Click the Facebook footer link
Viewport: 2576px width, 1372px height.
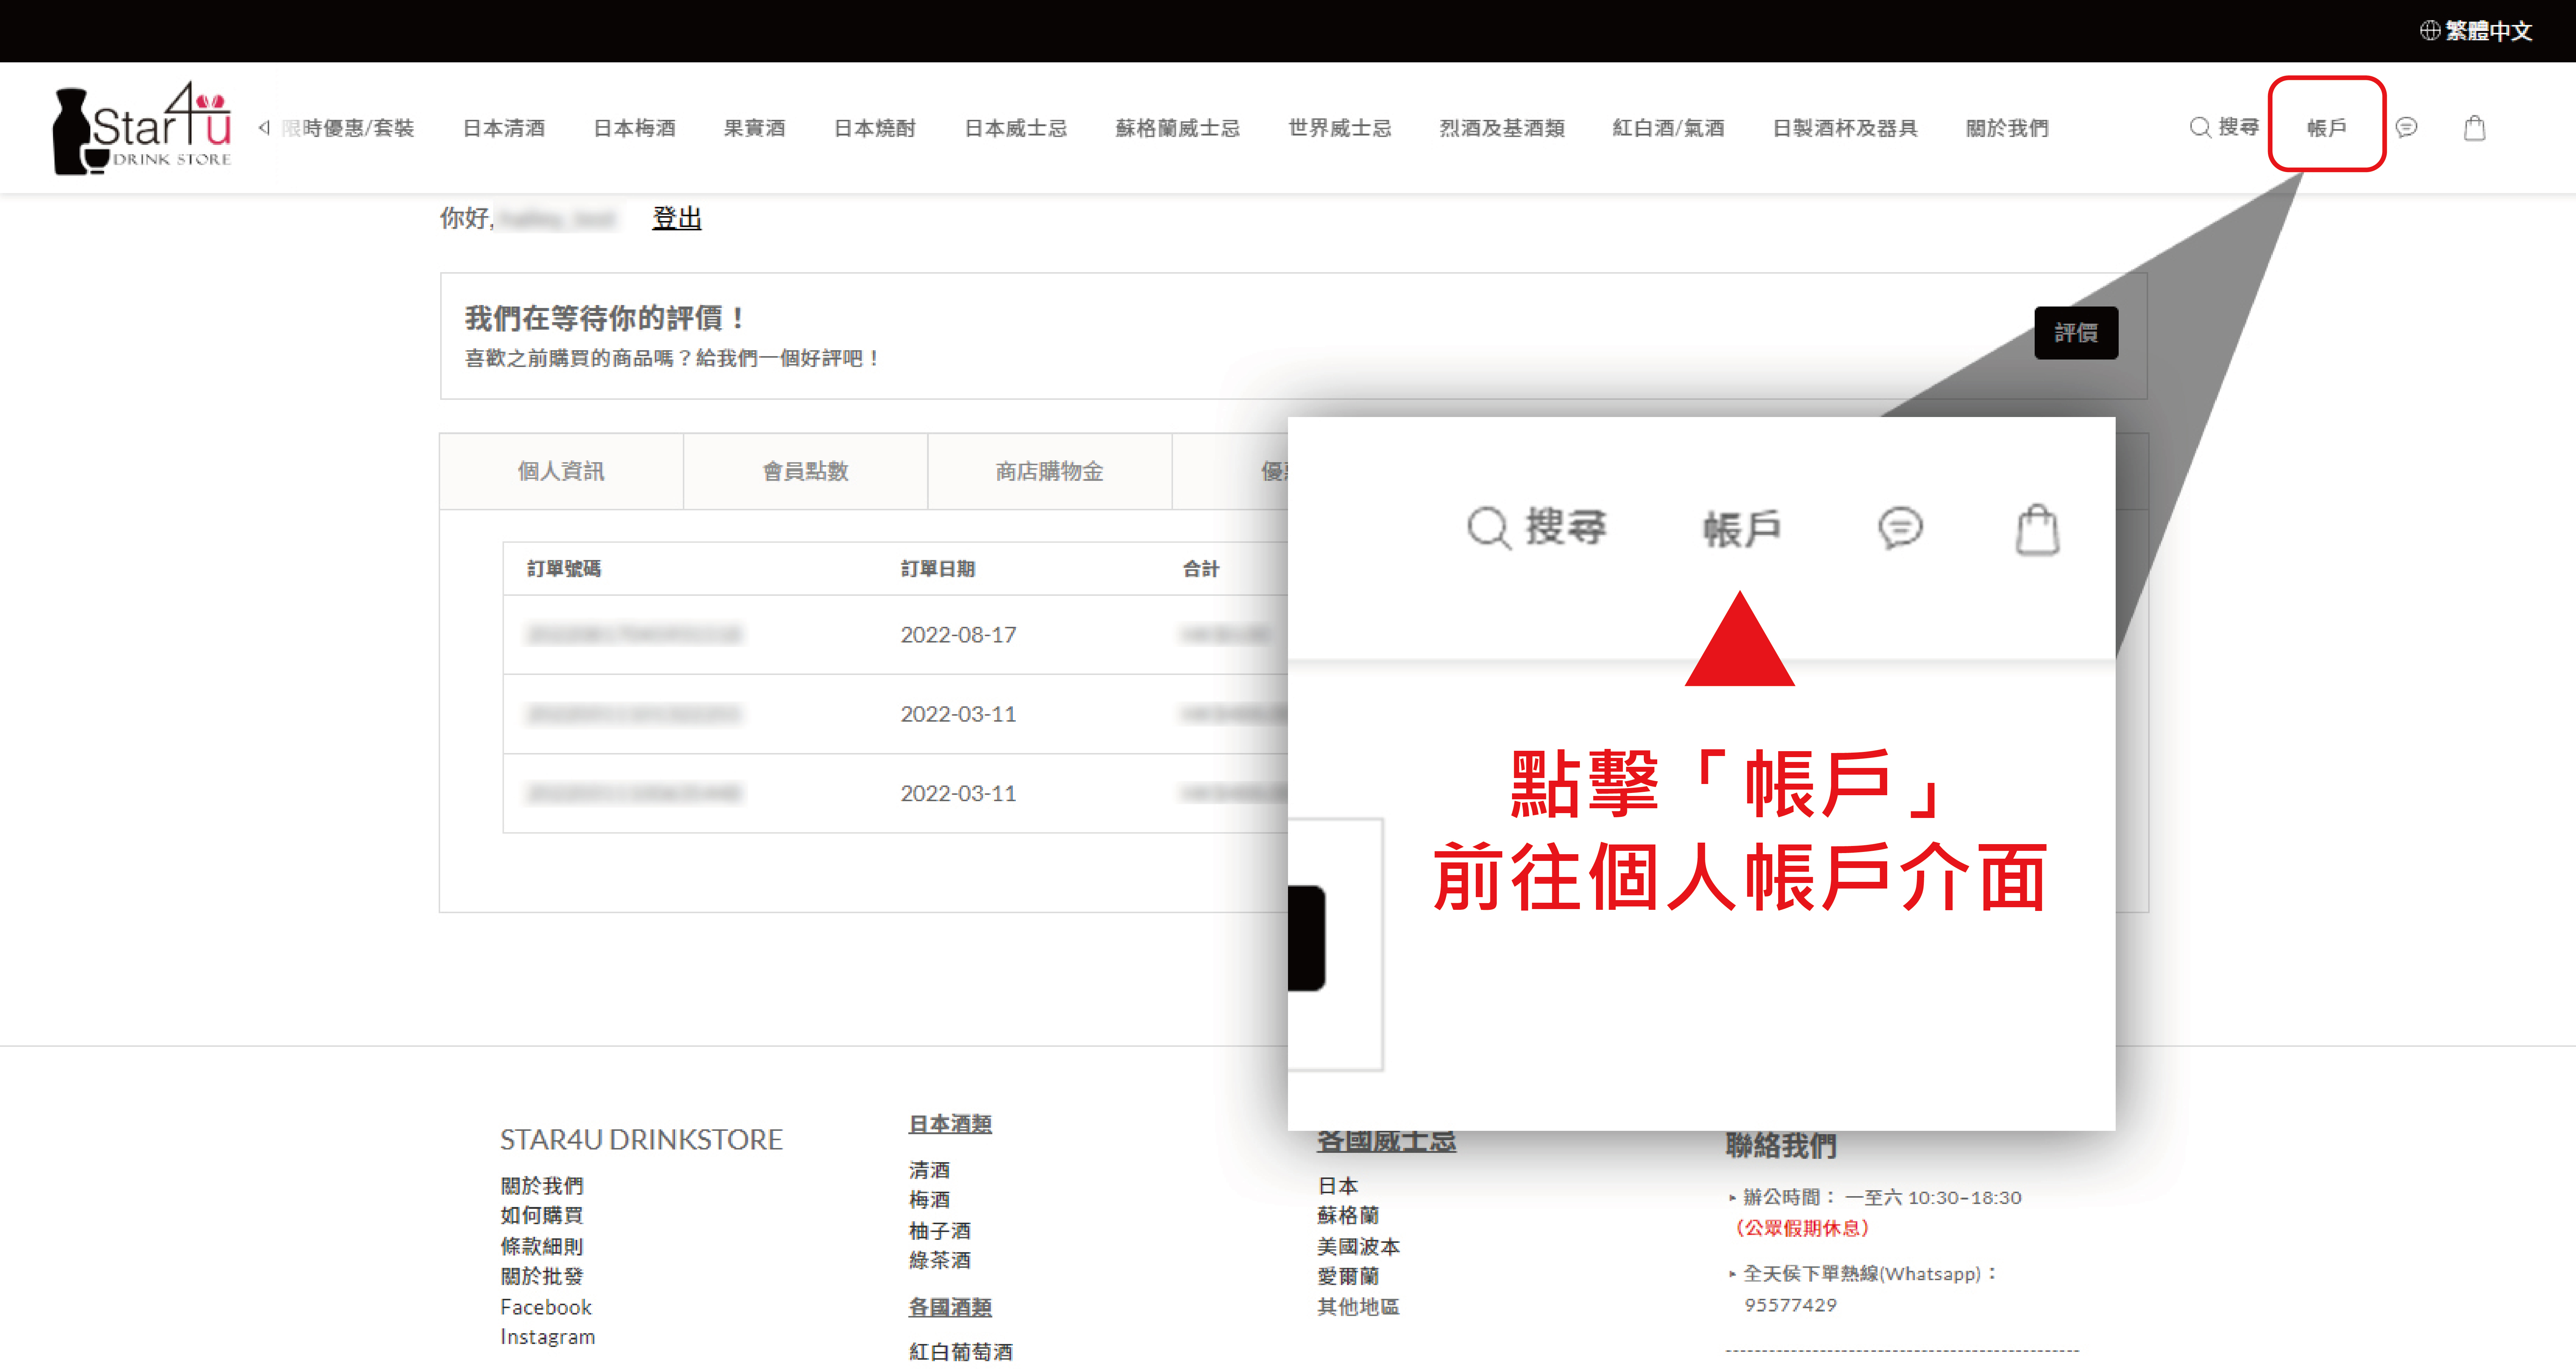(546, 1307)
